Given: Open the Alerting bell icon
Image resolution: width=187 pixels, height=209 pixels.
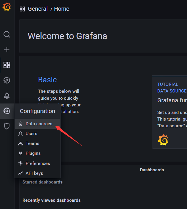Looking at the screenshot, I should click(x=7, y=96).
